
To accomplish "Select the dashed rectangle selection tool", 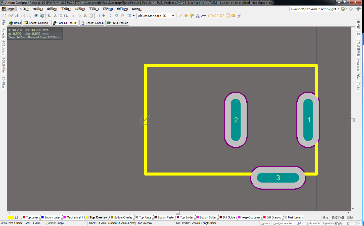I will (98, 16).
